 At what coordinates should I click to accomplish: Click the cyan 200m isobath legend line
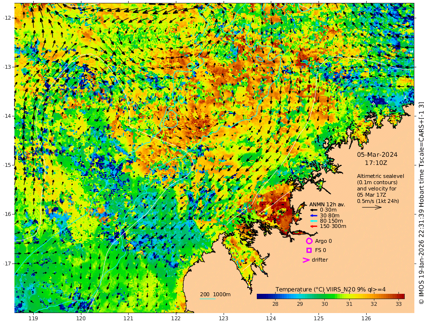[207, 299]
